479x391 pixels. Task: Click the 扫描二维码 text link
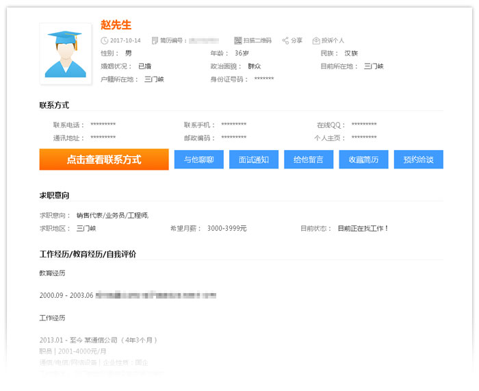pos(258,40)
